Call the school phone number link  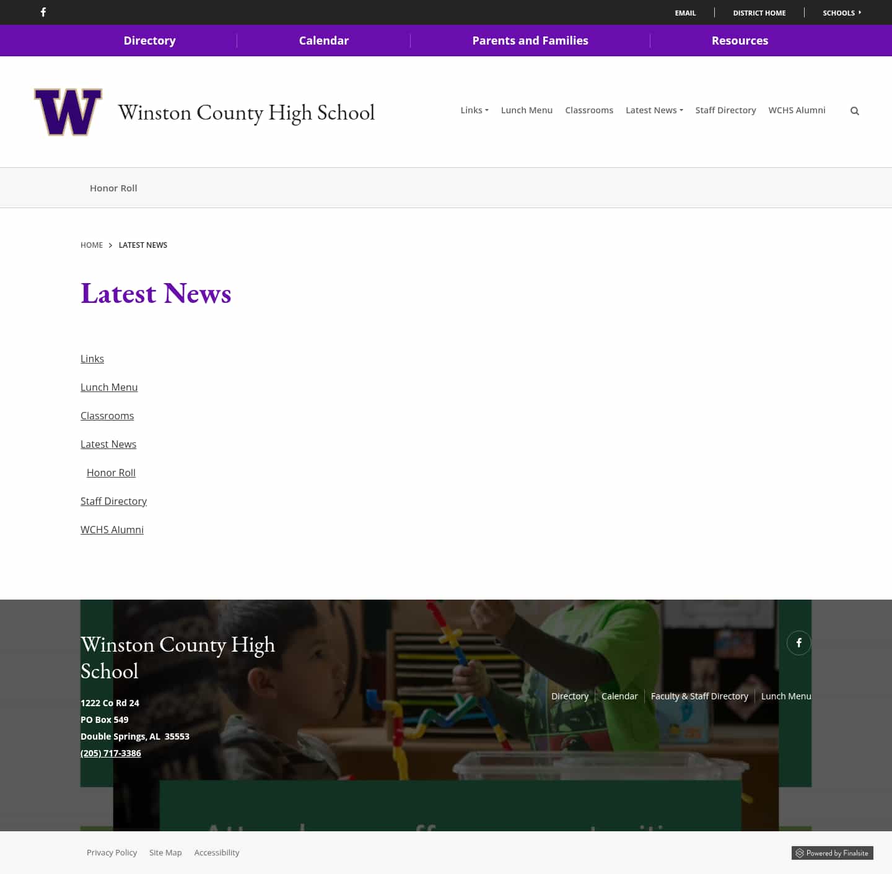click(x=110, y=753)
